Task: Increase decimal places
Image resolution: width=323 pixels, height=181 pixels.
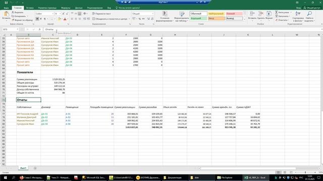Action: click(148, 19)
